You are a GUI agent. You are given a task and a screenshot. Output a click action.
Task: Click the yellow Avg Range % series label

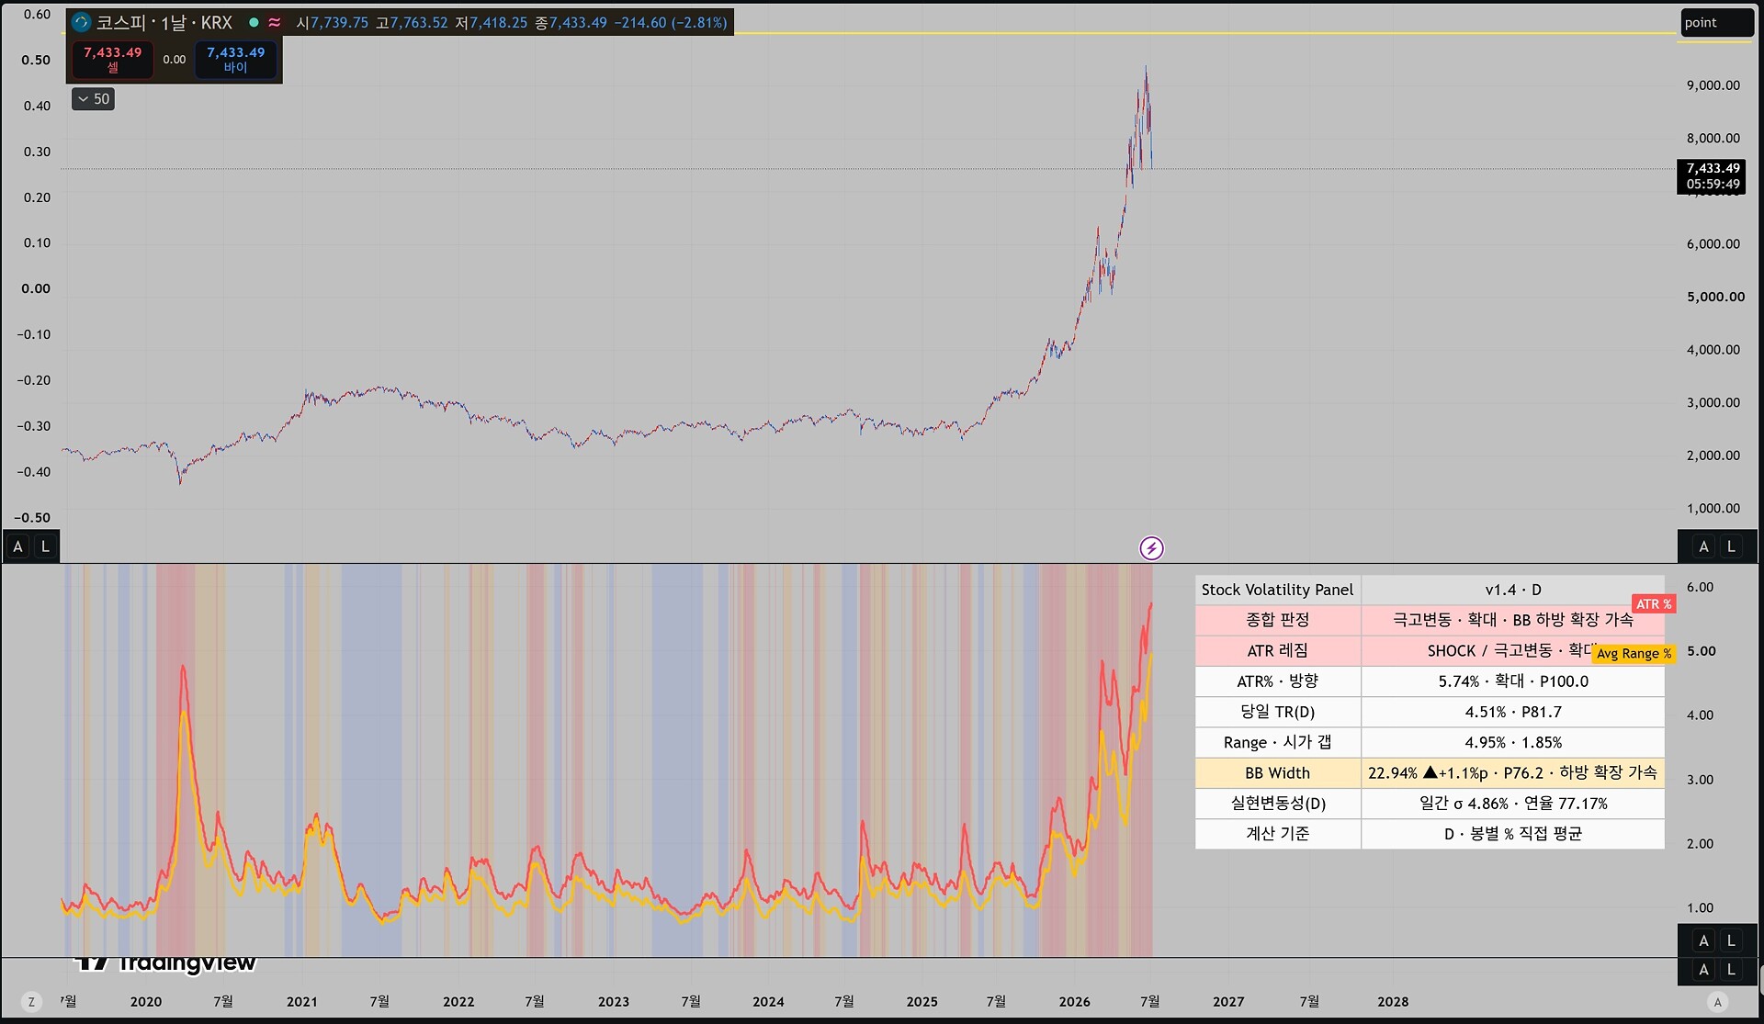tap(1634, 654)
